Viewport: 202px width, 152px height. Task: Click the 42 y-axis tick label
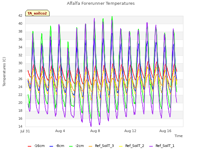point(20,16)
